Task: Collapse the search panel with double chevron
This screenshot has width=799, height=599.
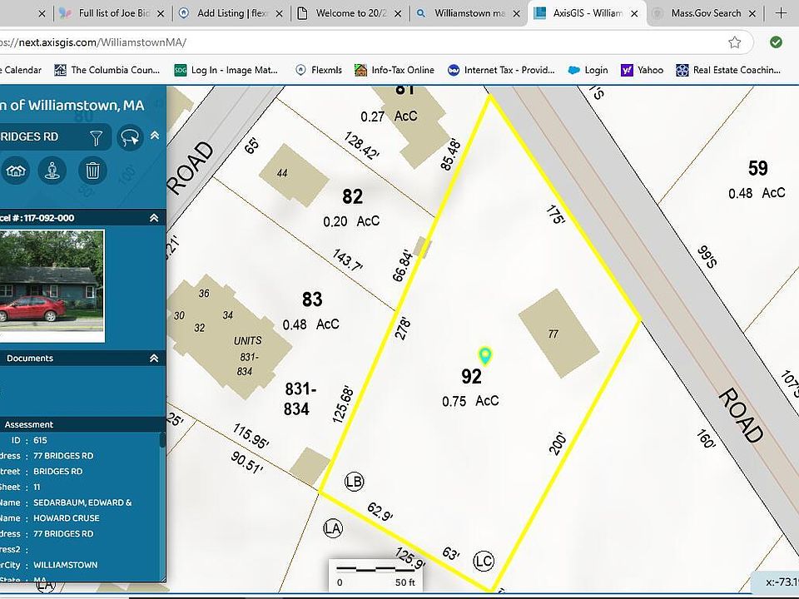Action: (155, 136)
